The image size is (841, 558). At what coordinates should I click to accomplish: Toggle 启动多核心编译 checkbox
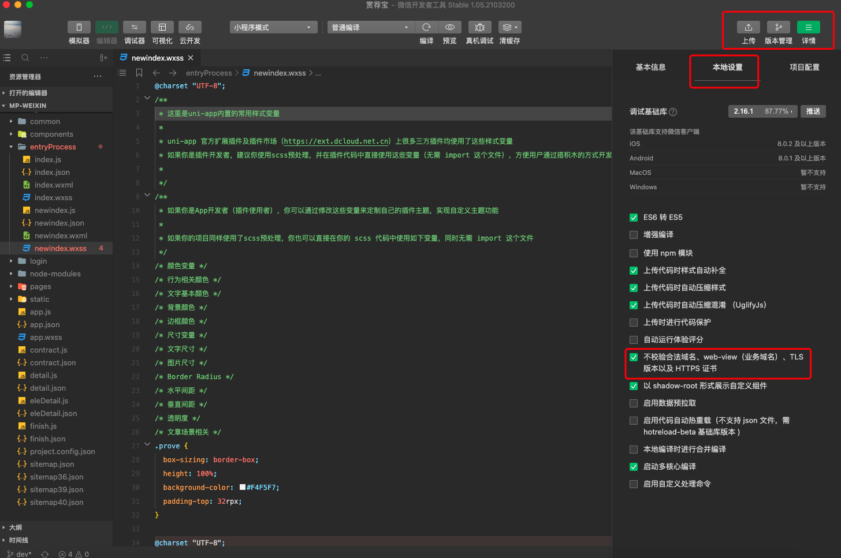pos(634,467)
